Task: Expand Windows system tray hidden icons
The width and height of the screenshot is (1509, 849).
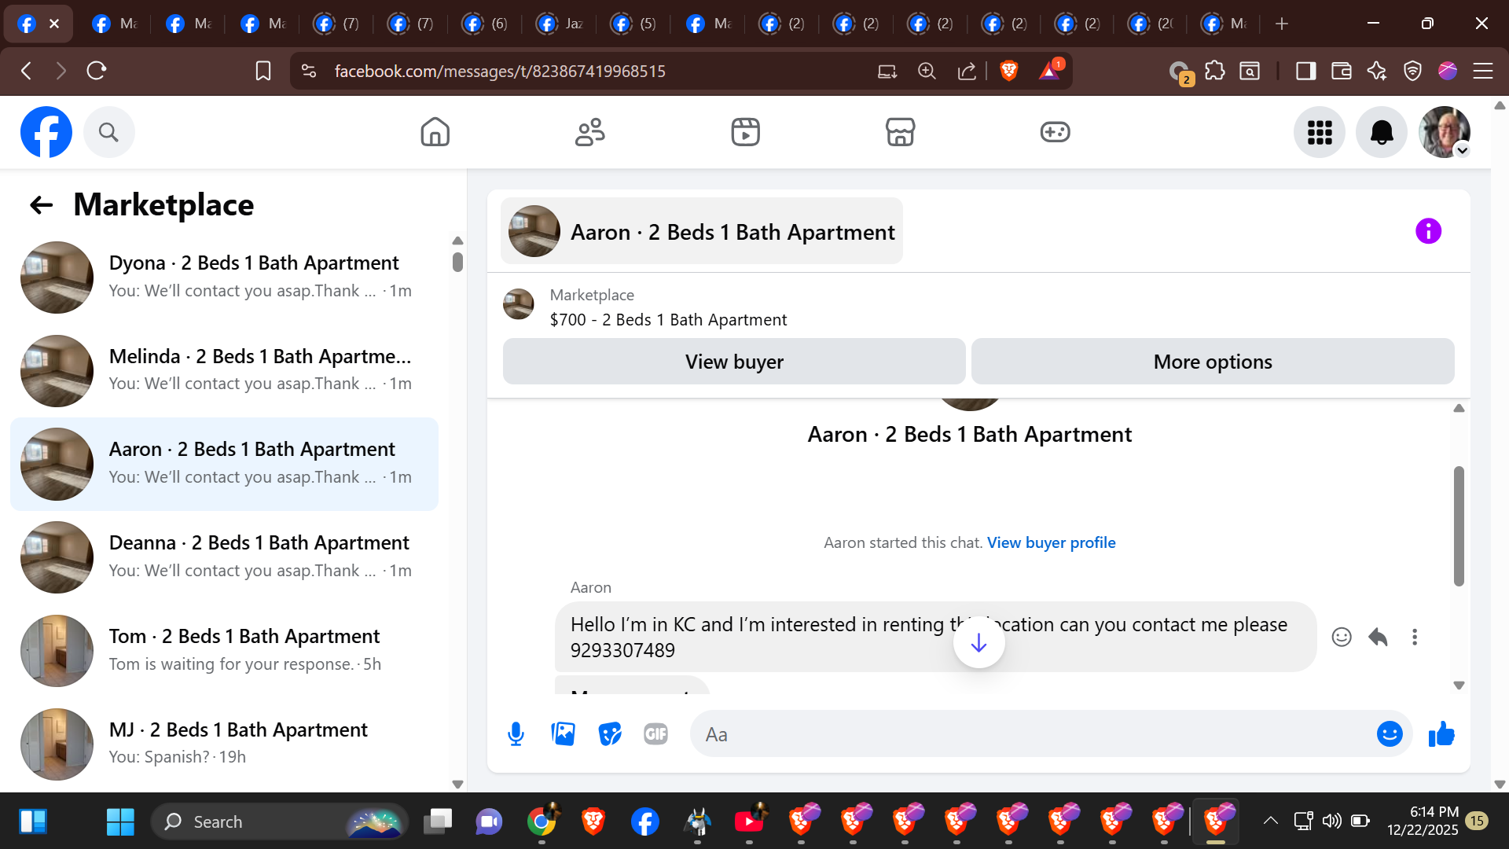Action: coord(1270,821)
